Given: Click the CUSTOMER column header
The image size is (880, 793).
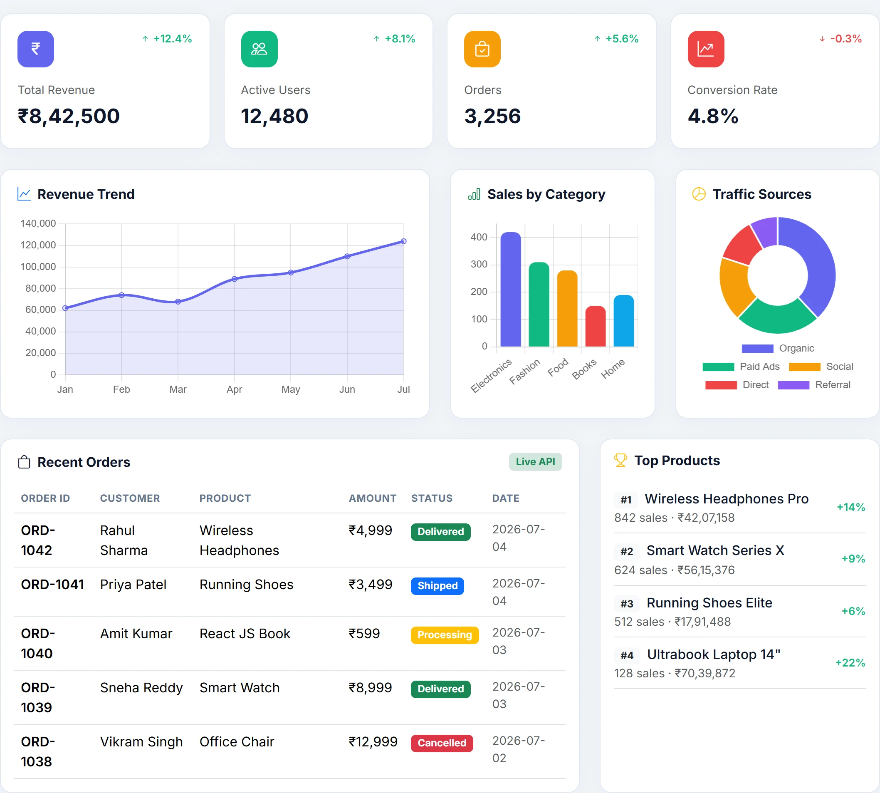Looking at the screenshot, I should (x=130, y=498).
